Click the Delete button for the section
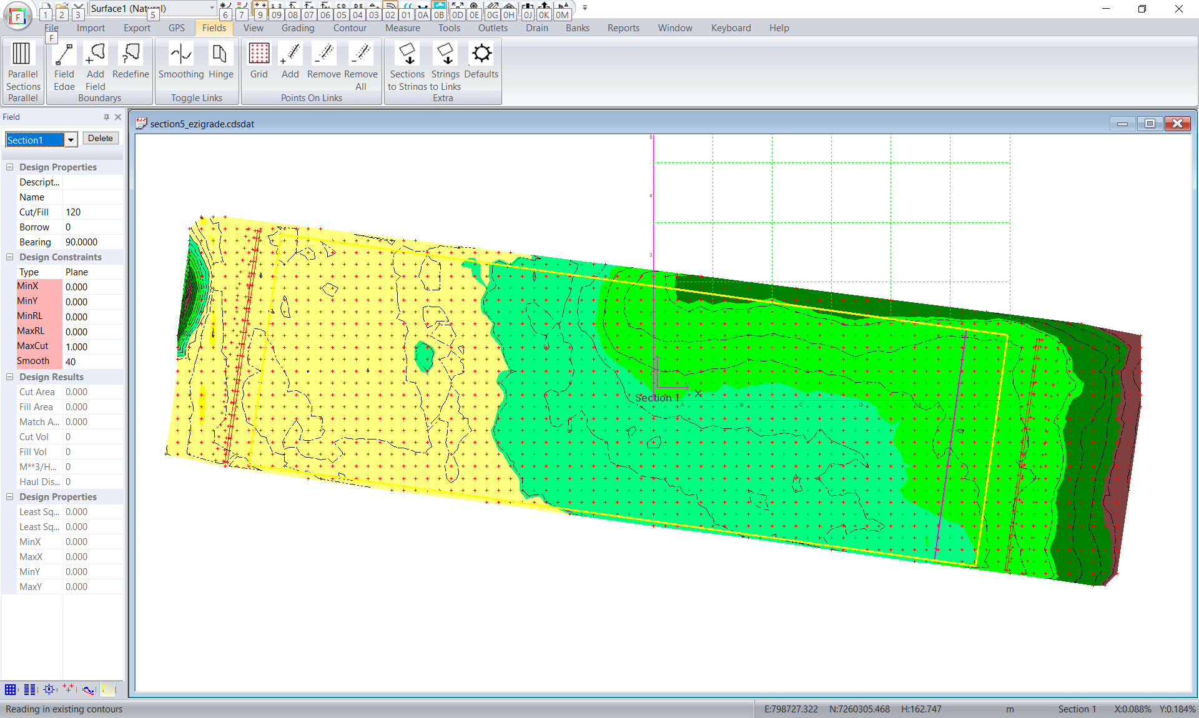 click(x=100, y=139)
